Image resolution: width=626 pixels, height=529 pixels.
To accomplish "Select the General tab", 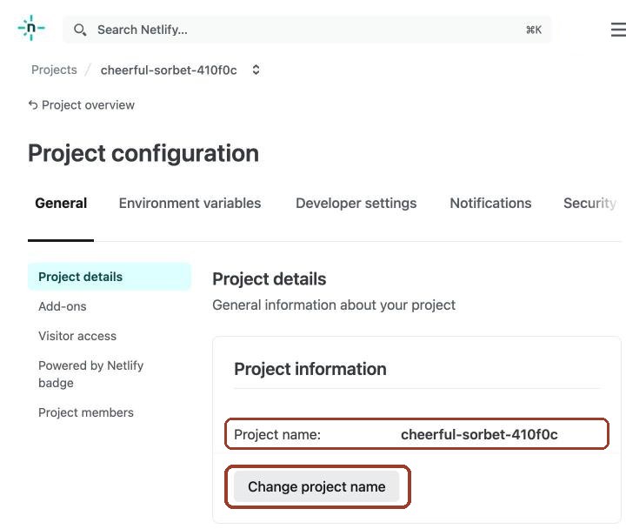I will (x=61, y=203).
